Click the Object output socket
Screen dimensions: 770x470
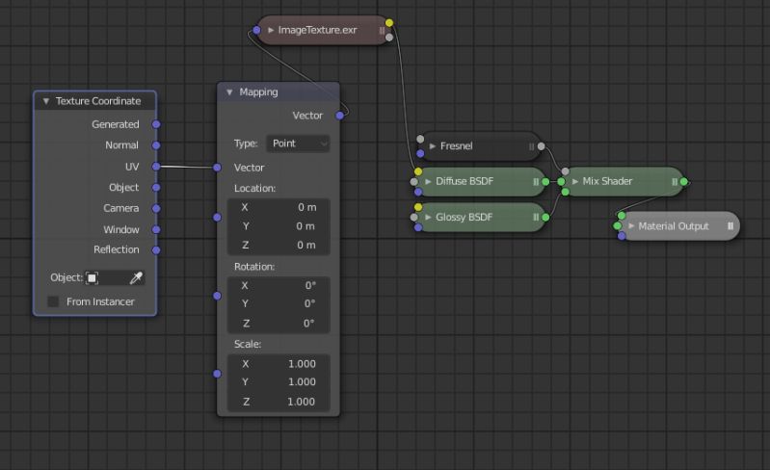tap(156, 188)
